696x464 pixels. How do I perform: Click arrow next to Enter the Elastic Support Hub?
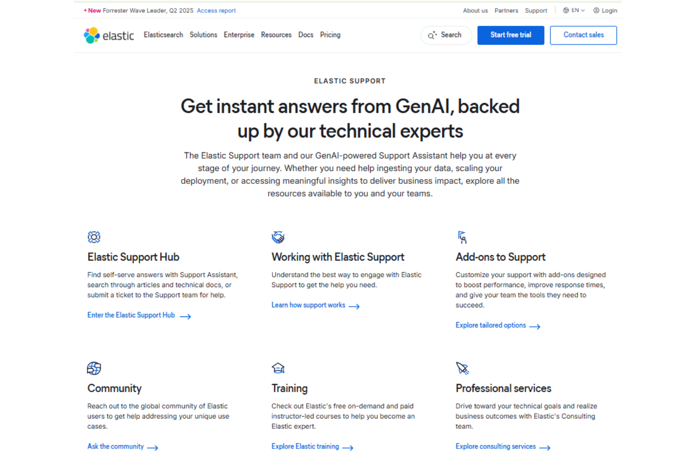(x=185, y=316)
